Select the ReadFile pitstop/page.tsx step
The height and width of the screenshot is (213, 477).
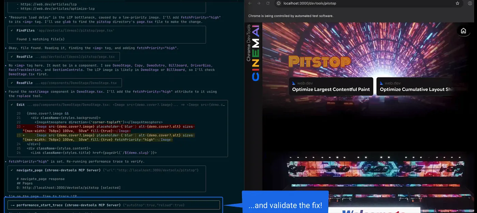pyautogui.click(x=64, y=57)
